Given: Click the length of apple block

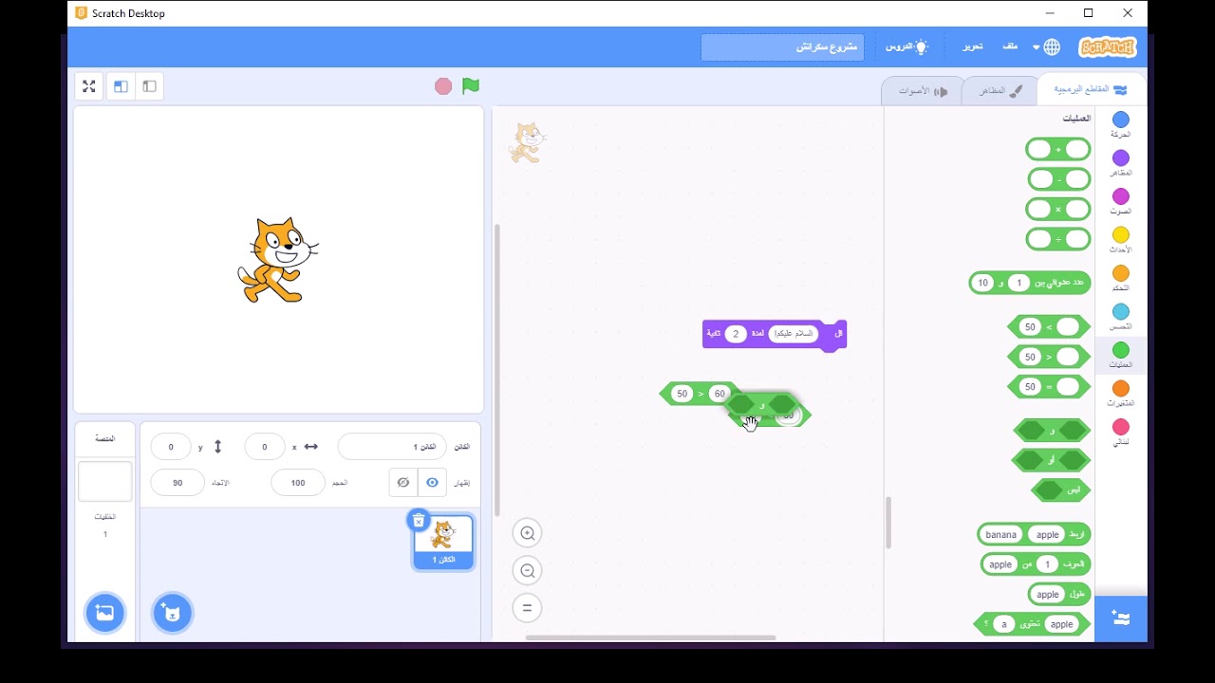Looking at the screenshot, I should point(1059,595).
